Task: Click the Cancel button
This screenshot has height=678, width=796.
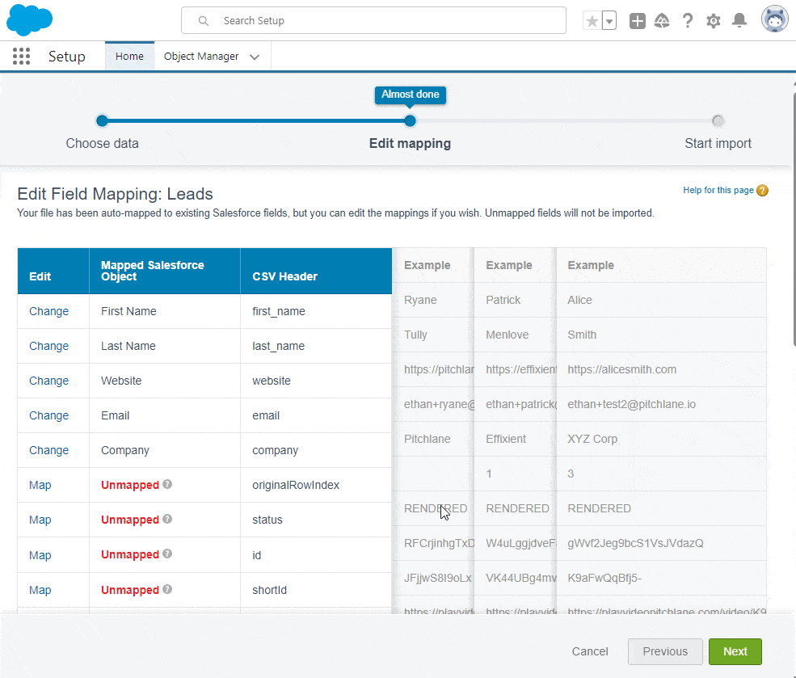Action: tap(590, 651)
